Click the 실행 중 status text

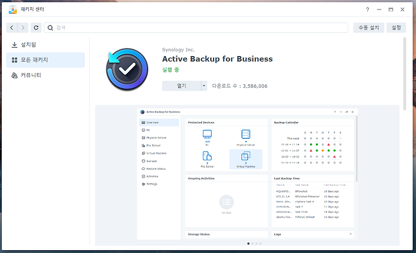[x=171, y=70]
